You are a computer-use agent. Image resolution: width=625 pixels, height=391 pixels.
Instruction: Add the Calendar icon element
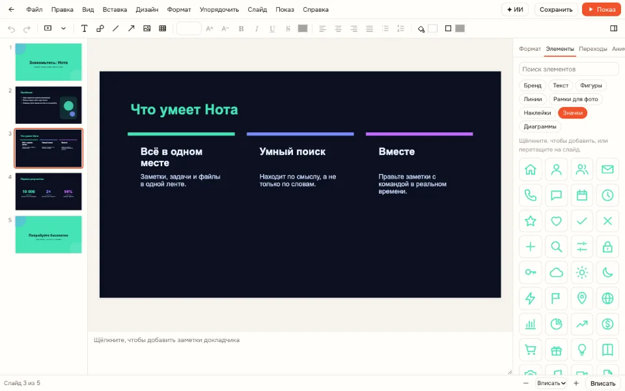[582, 195]
